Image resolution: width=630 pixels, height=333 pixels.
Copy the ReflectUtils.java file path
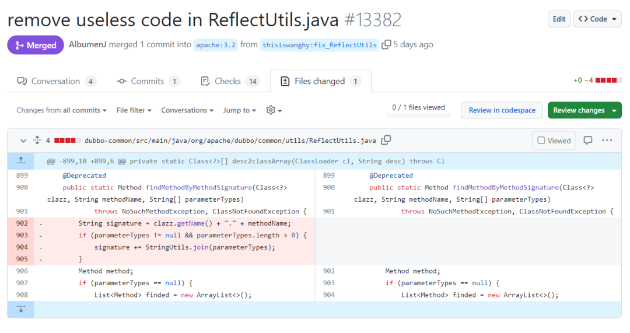tap(386, 140)
